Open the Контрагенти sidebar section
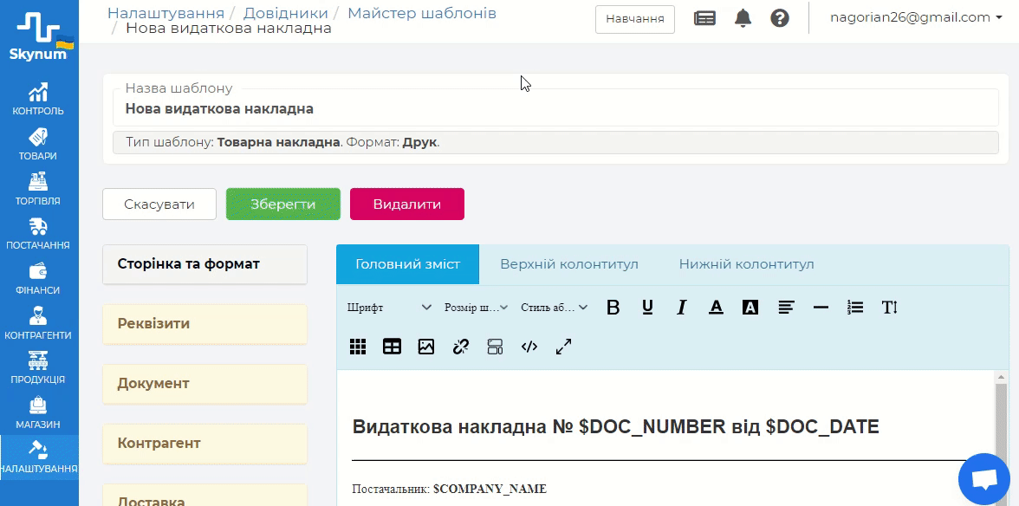This screenshot has height=506, width=1019. [x=38, y=323]
